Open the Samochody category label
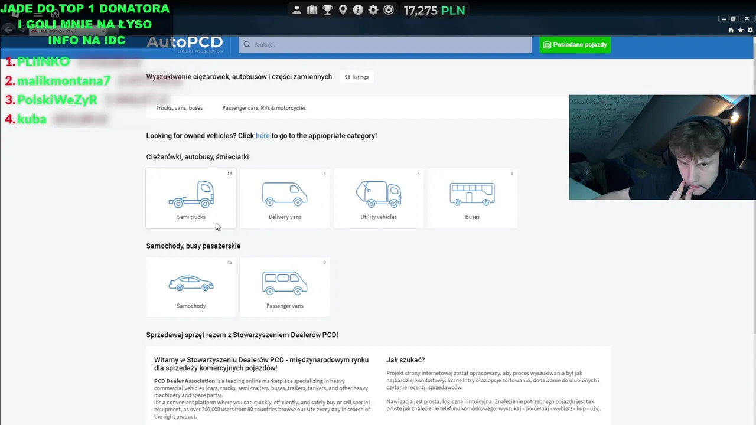The height and width of the screenshot is (425, 756). tap(191, 306)
